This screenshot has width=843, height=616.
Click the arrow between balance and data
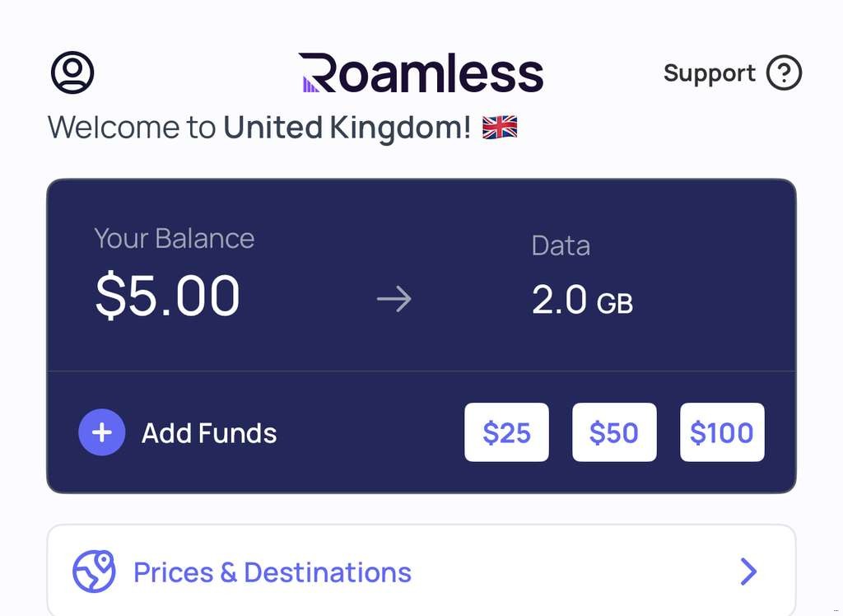tap(395, 299)
